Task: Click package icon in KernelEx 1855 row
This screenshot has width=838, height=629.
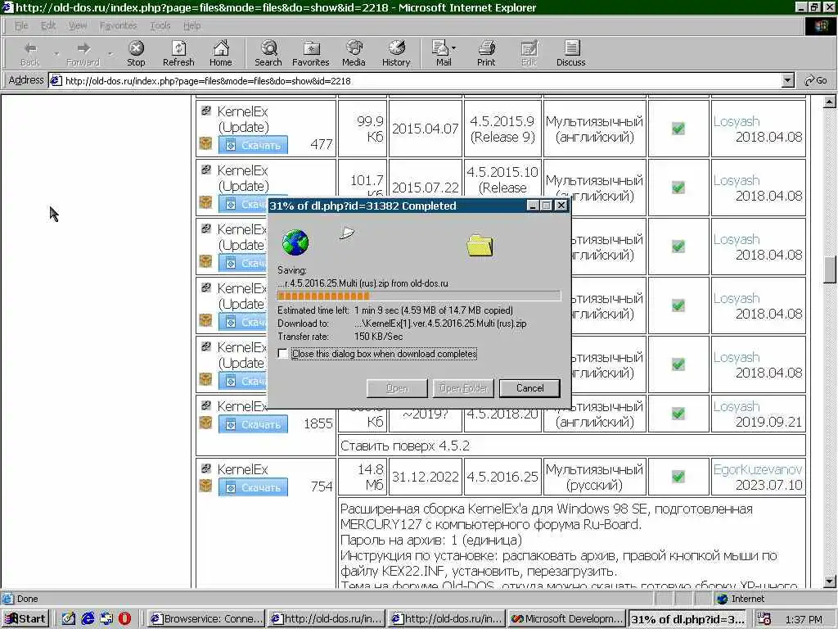Action: 205,423
